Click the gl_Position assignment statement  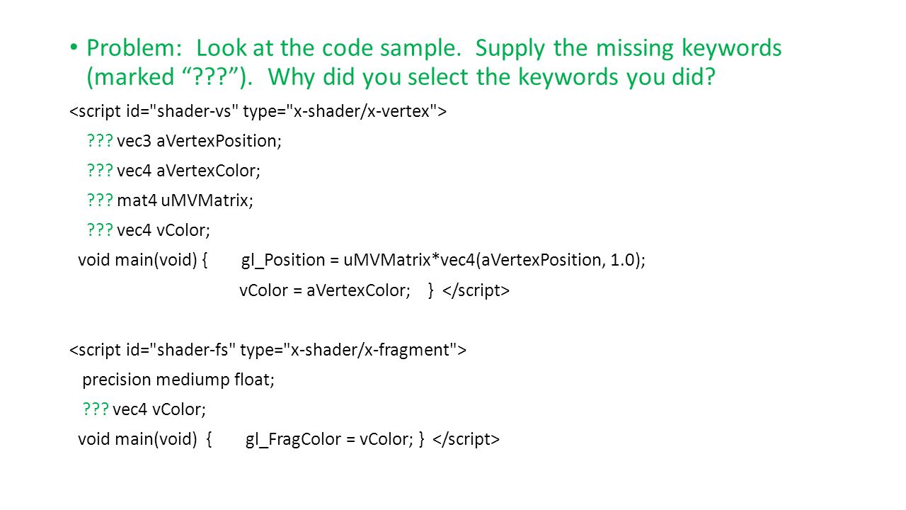click(444, 261)
